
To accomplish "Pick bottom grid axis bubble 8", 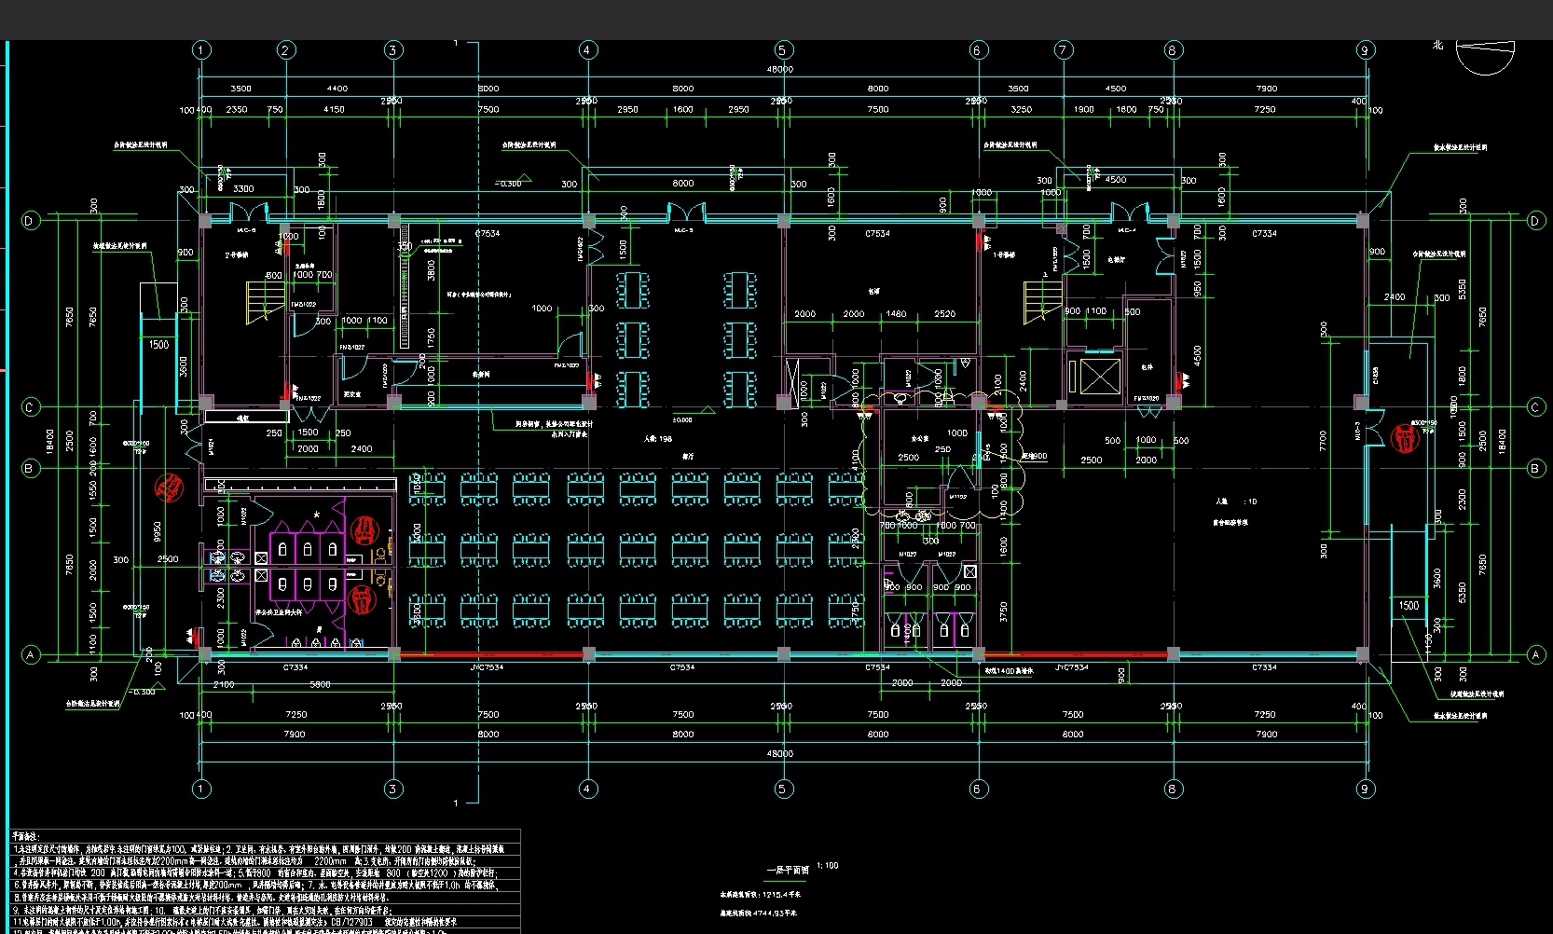I will click(1172, 789).
